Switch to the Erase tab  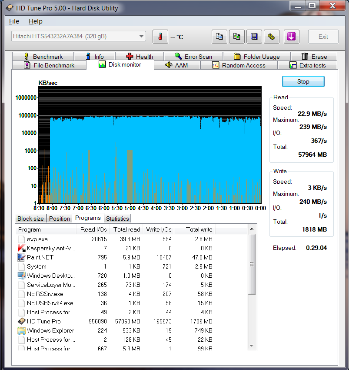click(x=314, y=57)
